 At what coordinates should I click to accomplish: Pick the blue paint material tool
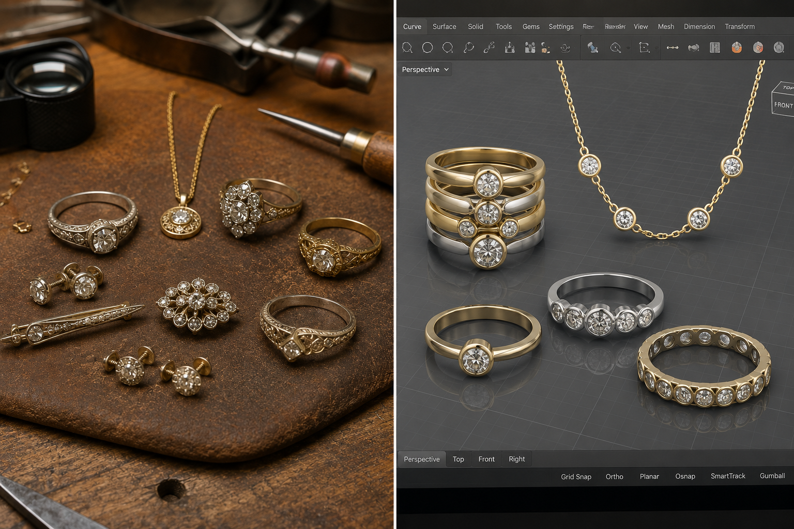(x=593, y=48)
